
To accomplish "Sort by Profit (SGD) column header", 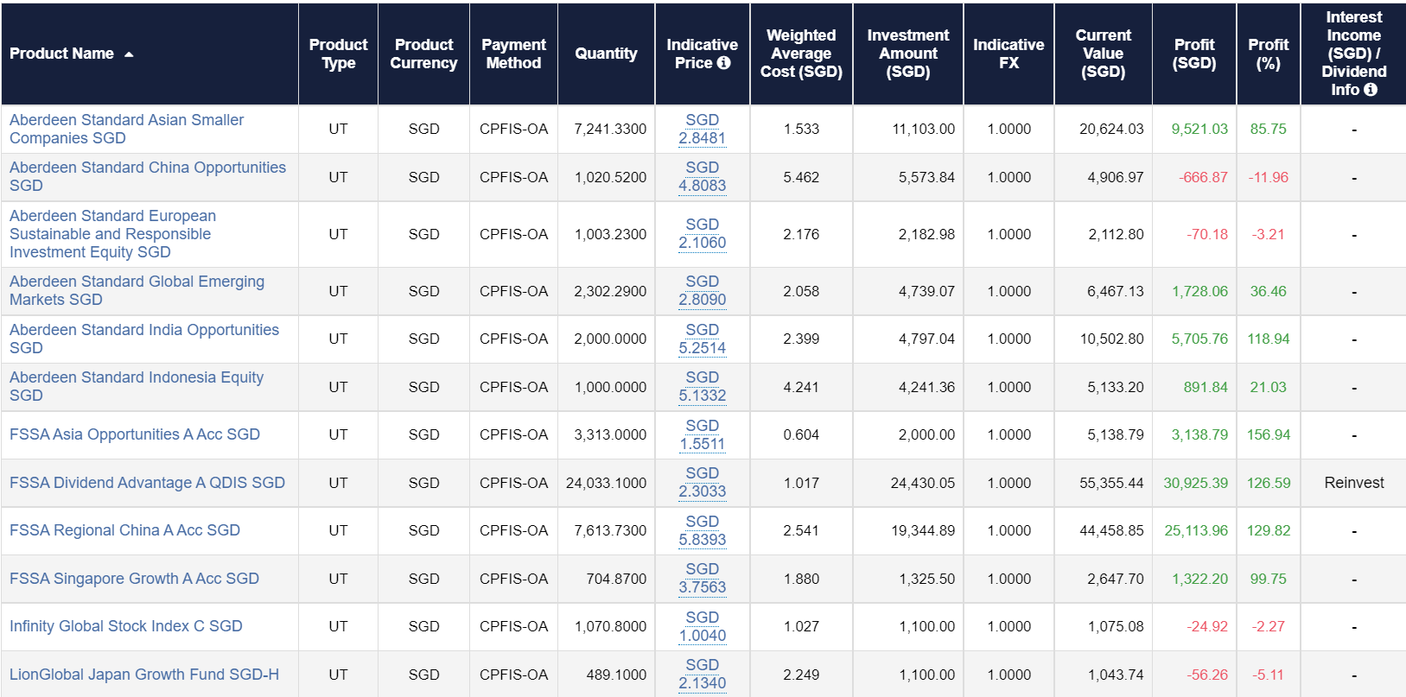I will (x=1194, y=54).
